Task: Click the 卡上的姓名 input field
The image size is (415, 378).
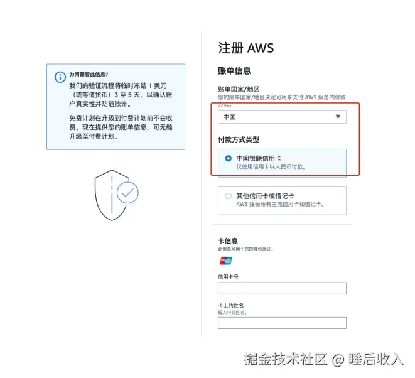Action: (282, 323)
